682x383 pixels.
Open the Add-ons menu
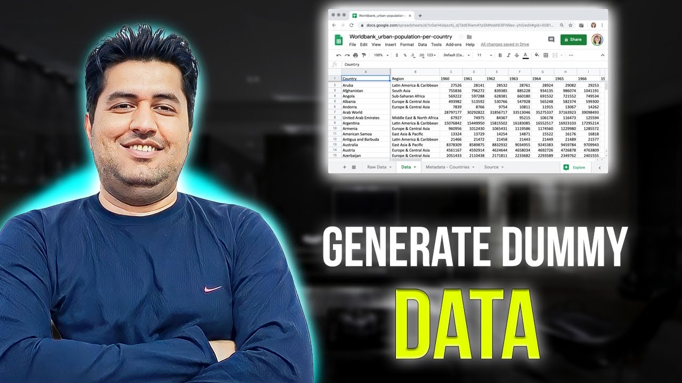[454, 45]
